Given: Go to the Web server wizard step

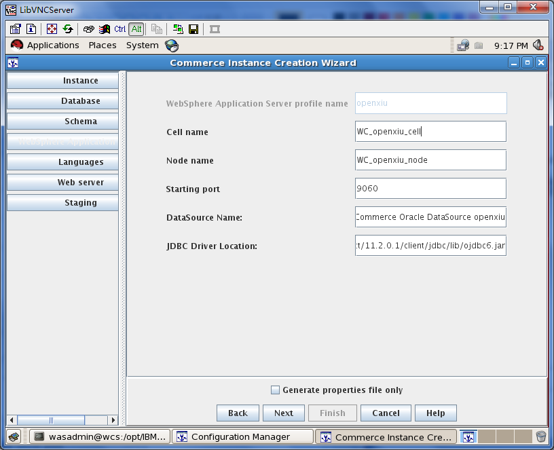Looking at the screenshot, I should pyautogui.click(x=62, y=183).
